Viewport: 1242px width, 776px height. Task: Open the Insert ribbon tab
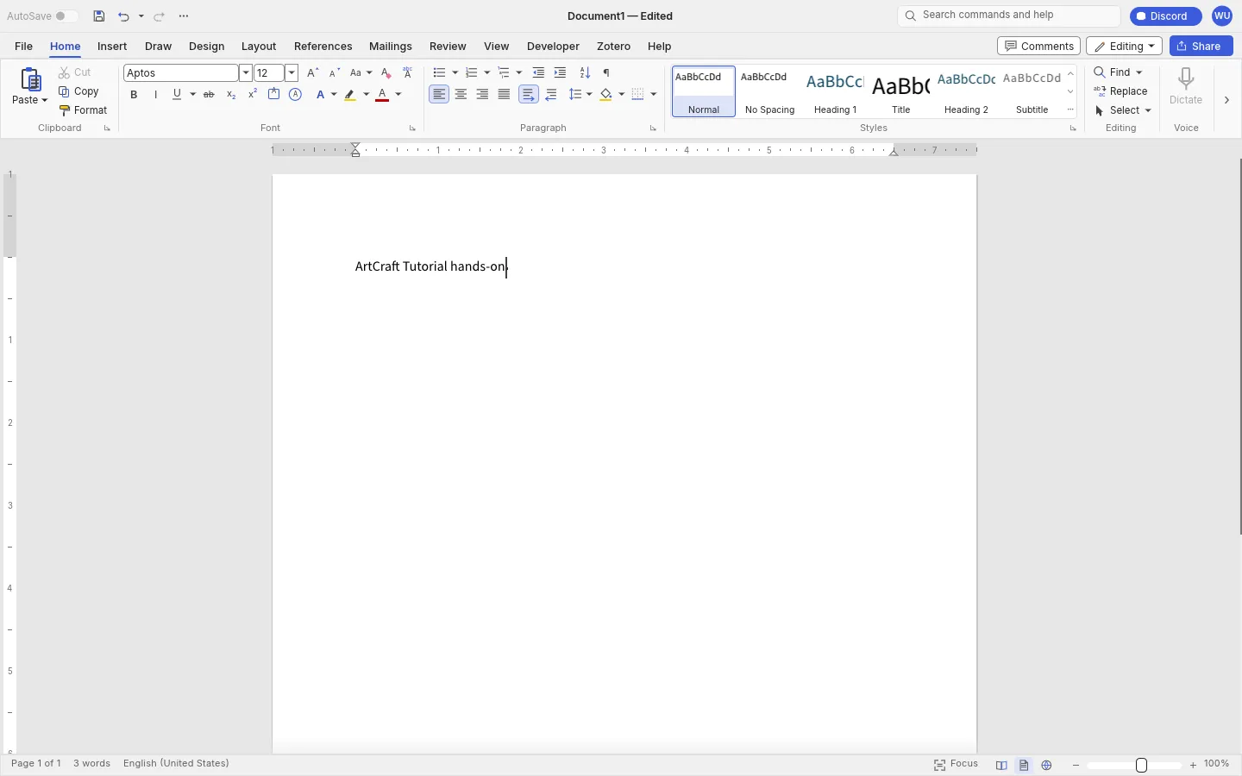pyautogui.click(x=112, y=47)
